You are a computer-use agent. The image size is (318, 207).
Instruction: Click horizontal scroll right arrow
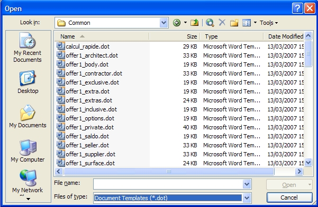[299, 172]
